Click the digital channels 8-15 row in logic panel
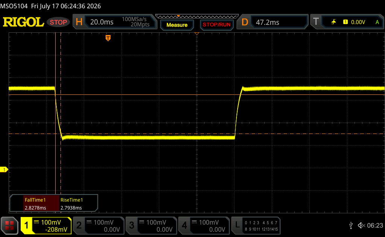This screenshot has width=385, height=237. (261, 229)
